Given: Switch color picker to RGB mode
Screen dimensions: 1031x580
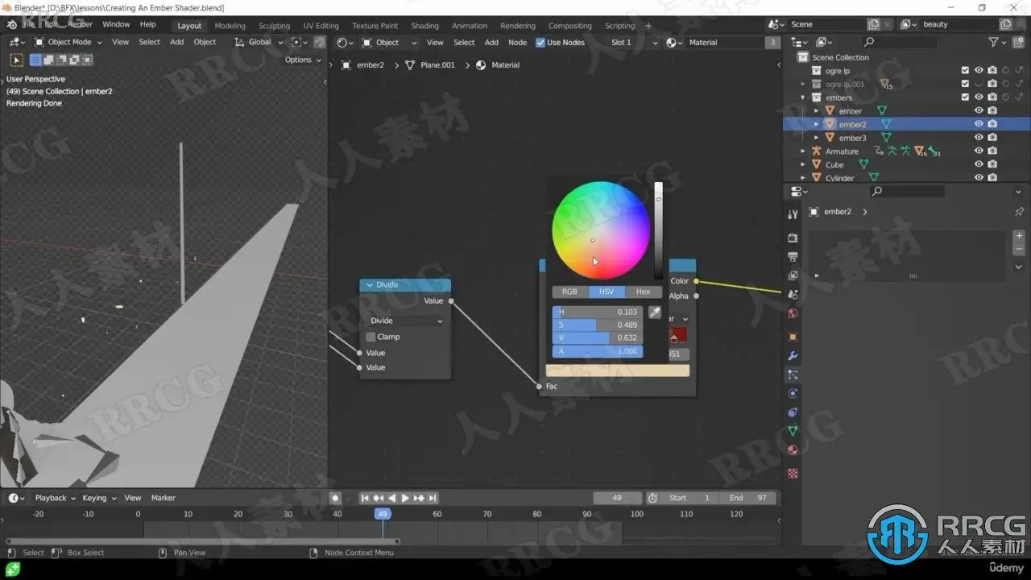Looking at the screenshot, I should (x=569, y=292).
